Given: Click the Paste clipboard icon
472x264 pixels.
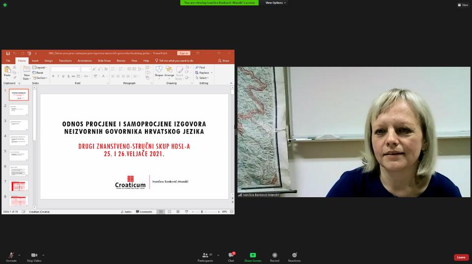Looking at the screenshot, I should [x=7, y=70].
